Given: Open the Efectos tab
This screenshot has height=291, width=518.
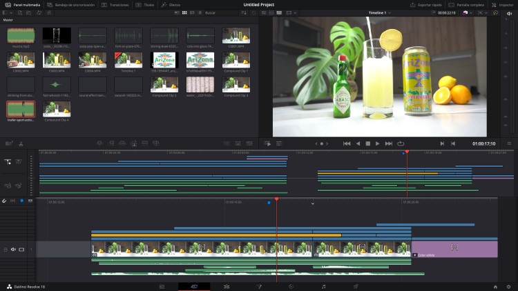Looking at the screenshot, I should click(171, 5).
